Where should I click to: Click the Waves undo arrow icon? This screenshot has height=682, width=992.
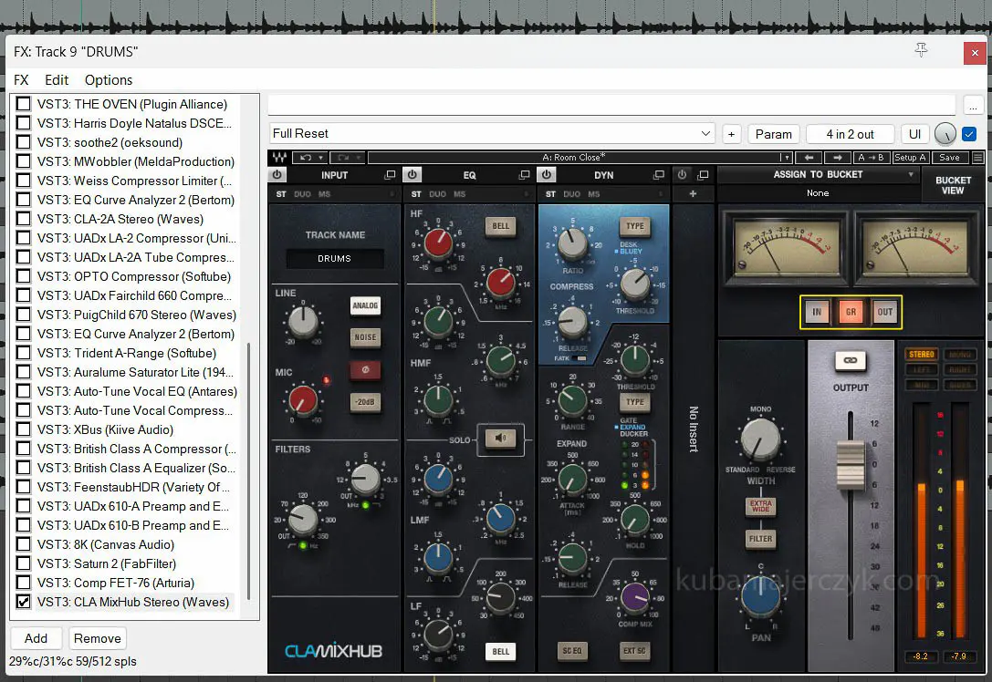click(x=307, y=158)
